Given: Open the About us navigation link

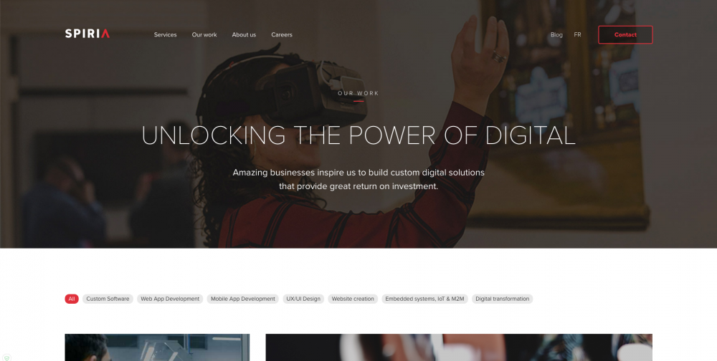Looking at the screenshot, I should (244, 34).
